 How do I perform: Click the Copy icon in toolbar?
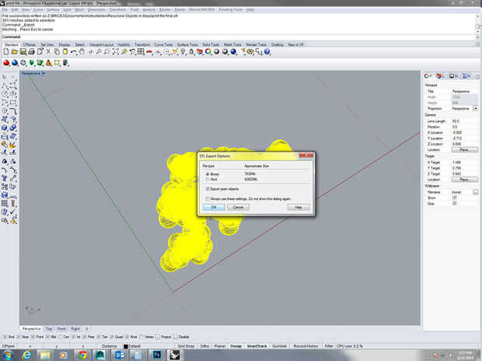click(57, 51)
